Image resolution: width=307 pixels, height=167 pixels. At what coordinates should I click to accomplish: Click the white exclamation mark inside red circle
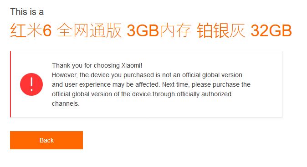pos(31,84)
